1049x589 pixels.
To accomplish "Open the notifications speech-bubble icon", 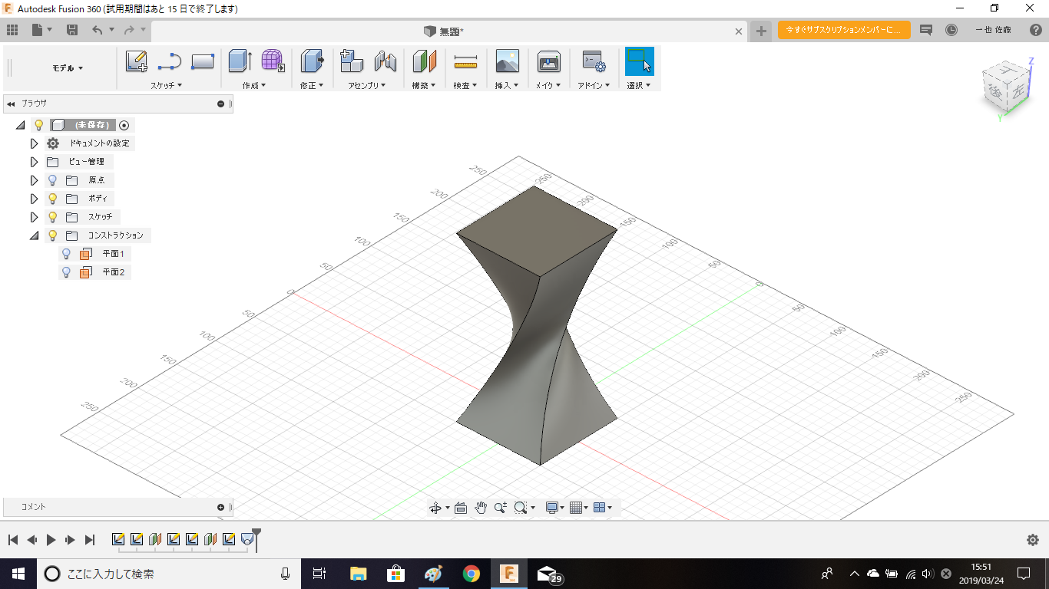I will coord(926,30).
